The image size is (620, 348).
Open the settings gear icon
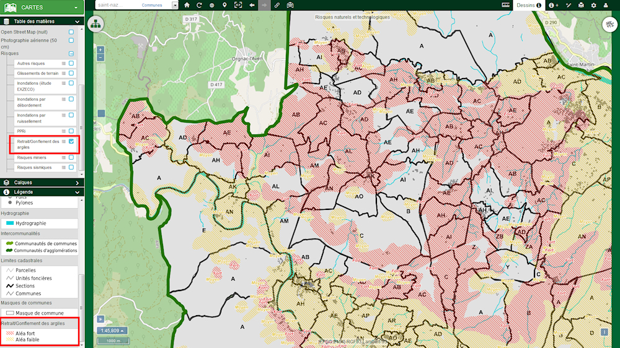[593, 5]
